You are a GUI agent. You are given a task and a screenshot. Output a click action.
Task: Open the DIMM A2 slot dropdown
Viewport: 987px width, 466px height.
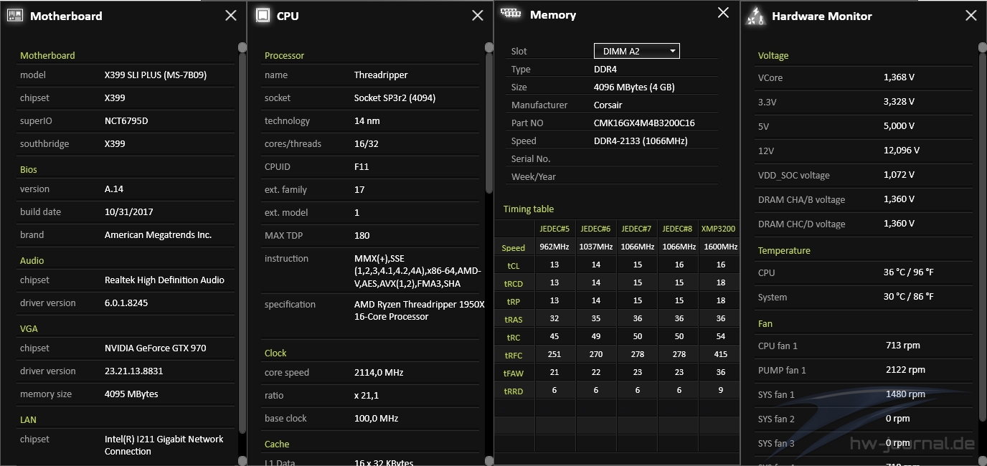click(x=637, y=51)
